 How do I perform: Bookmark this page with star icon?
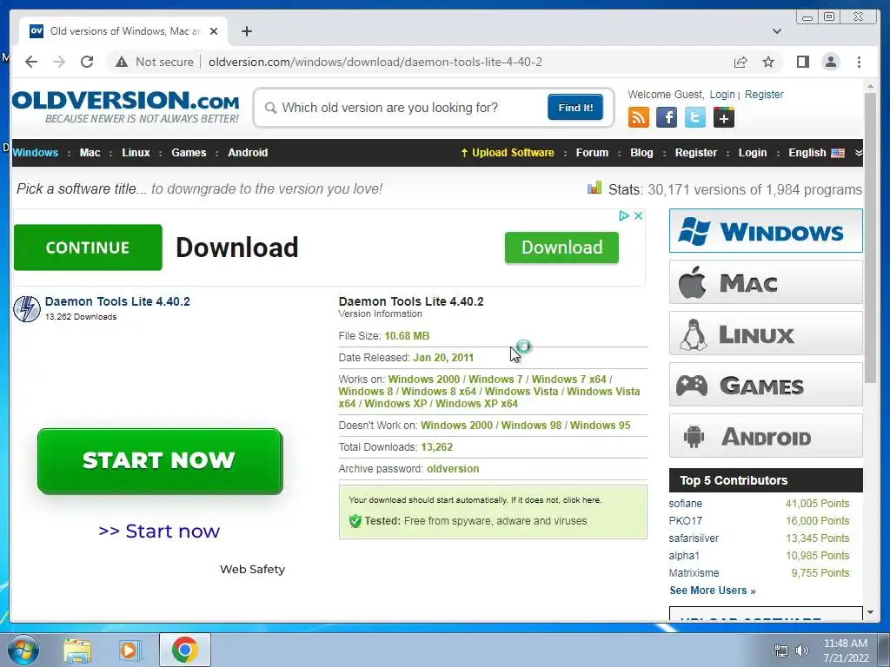[x=768, y=62]
